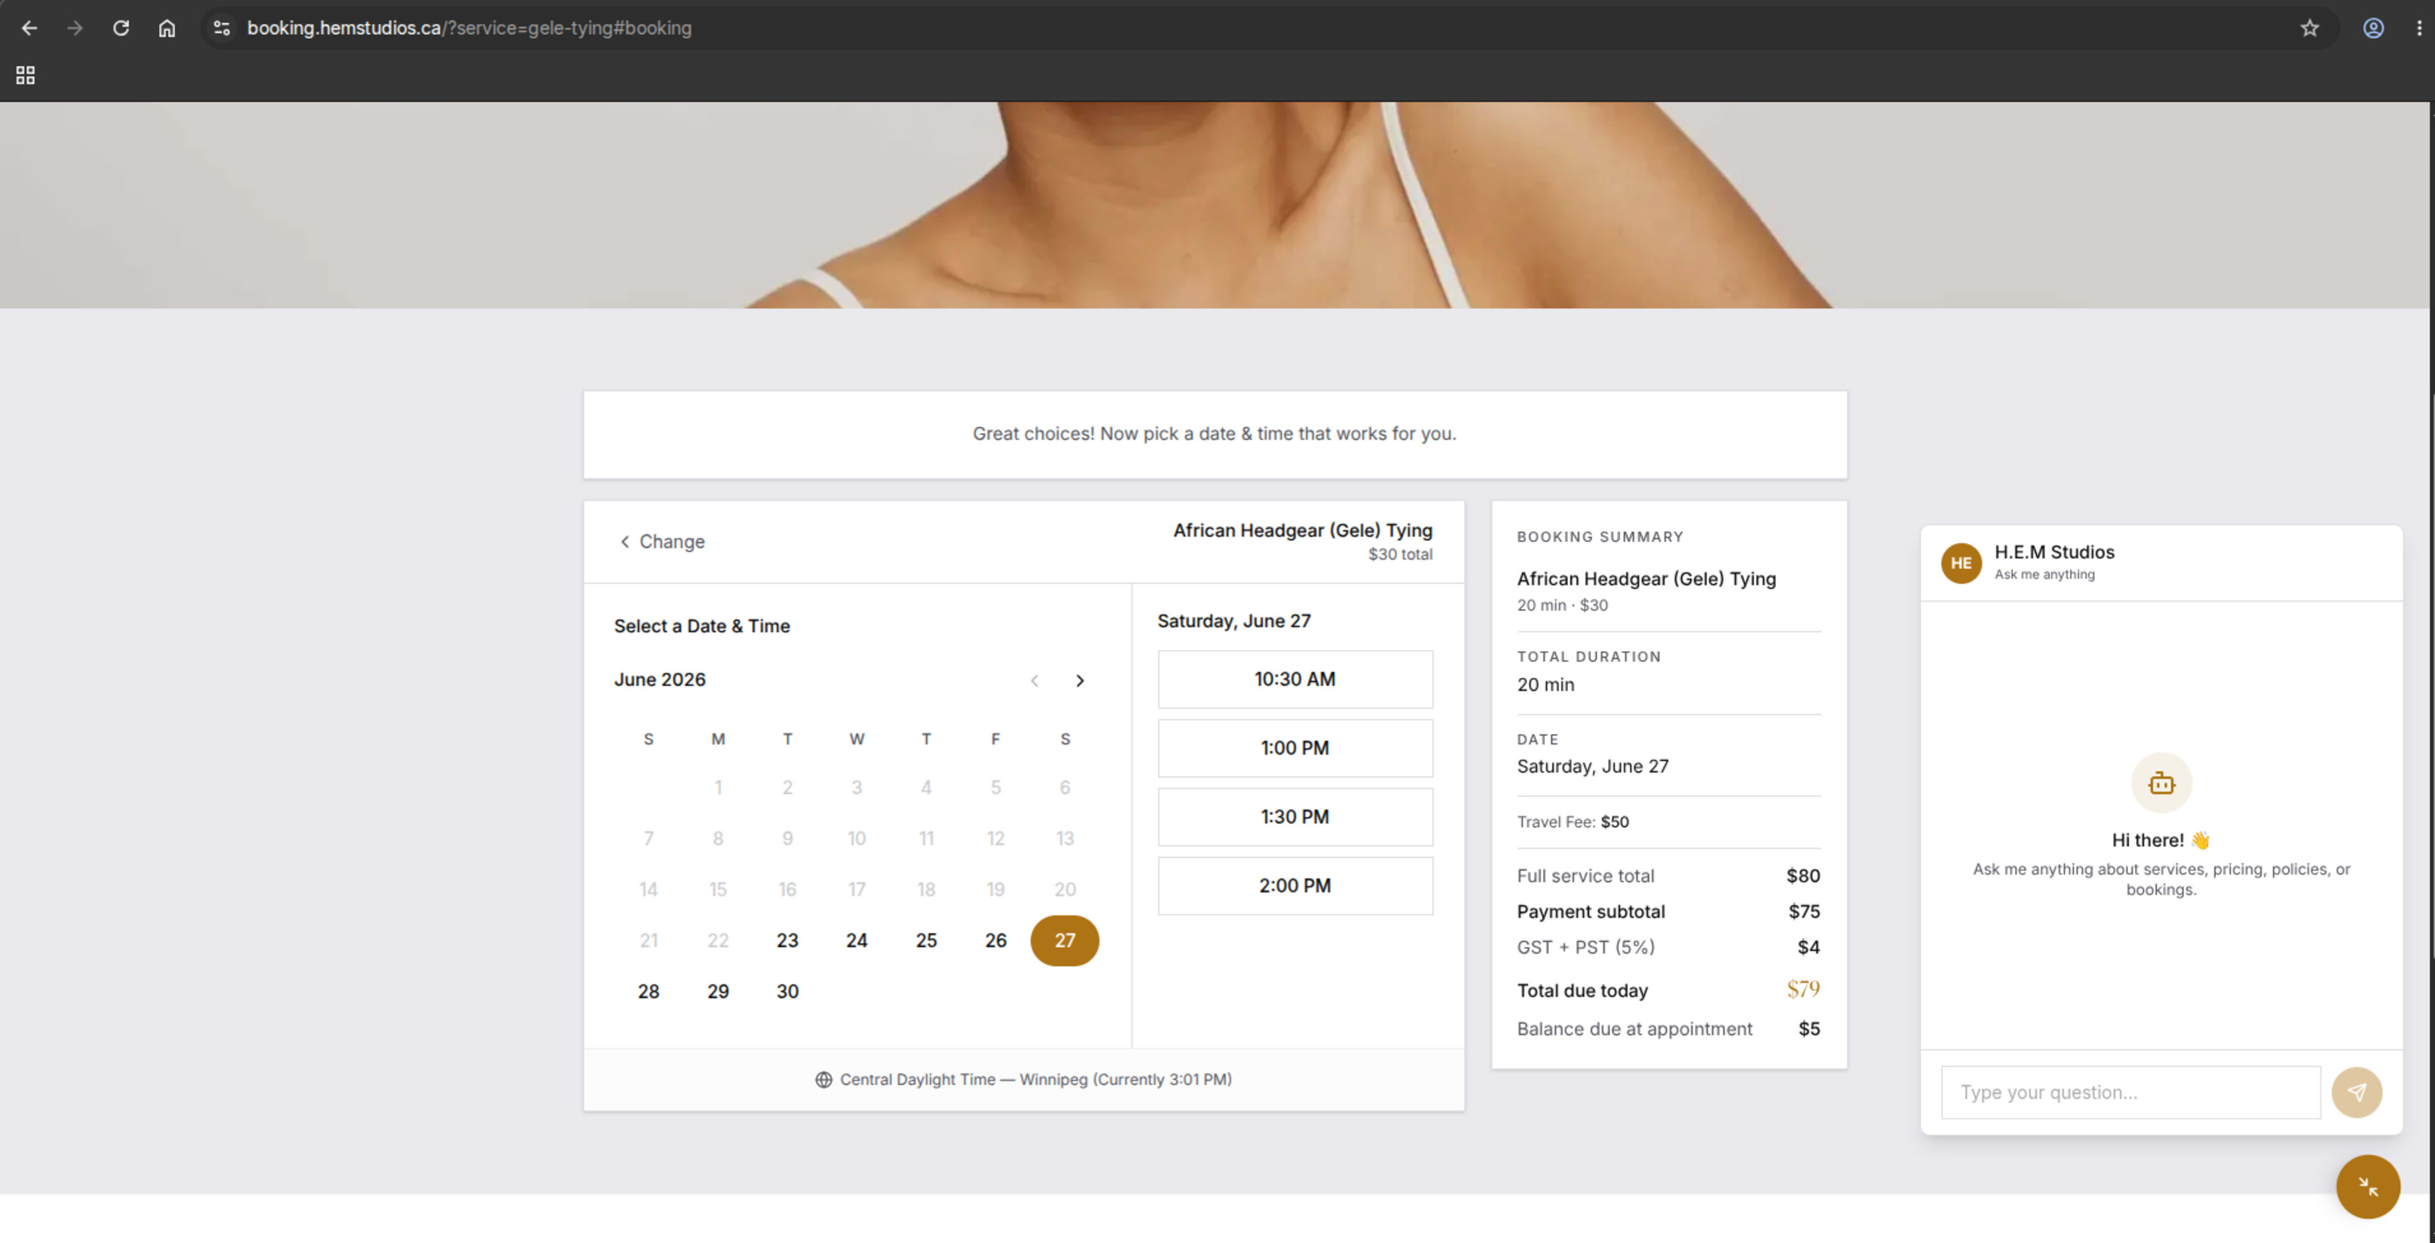Collapse the chat widget with round button
2435x1243 pixels.
coord(2368,1187)
